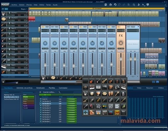
Task: Click the undo arrow in the toolbar
Action: pyautogui.click(x=115, y=5)
